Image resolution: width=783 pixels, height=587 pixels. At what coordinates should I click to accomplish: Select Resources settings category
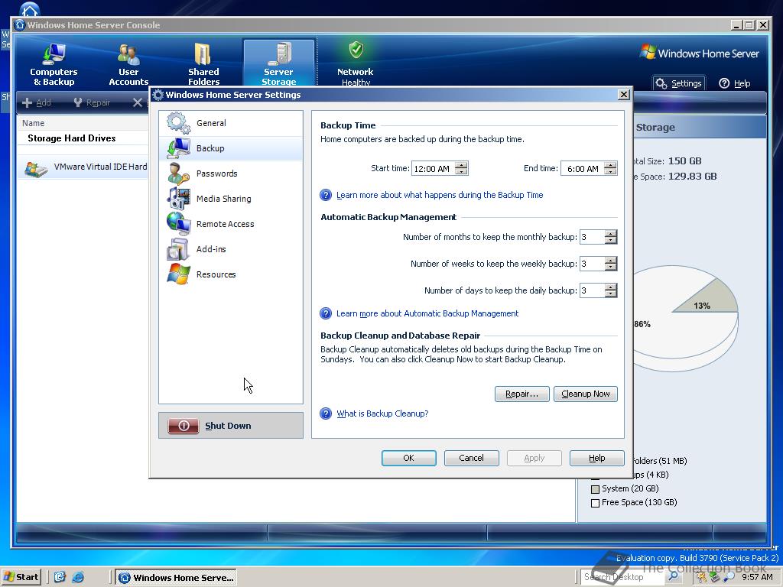click(x=231, y=274)
